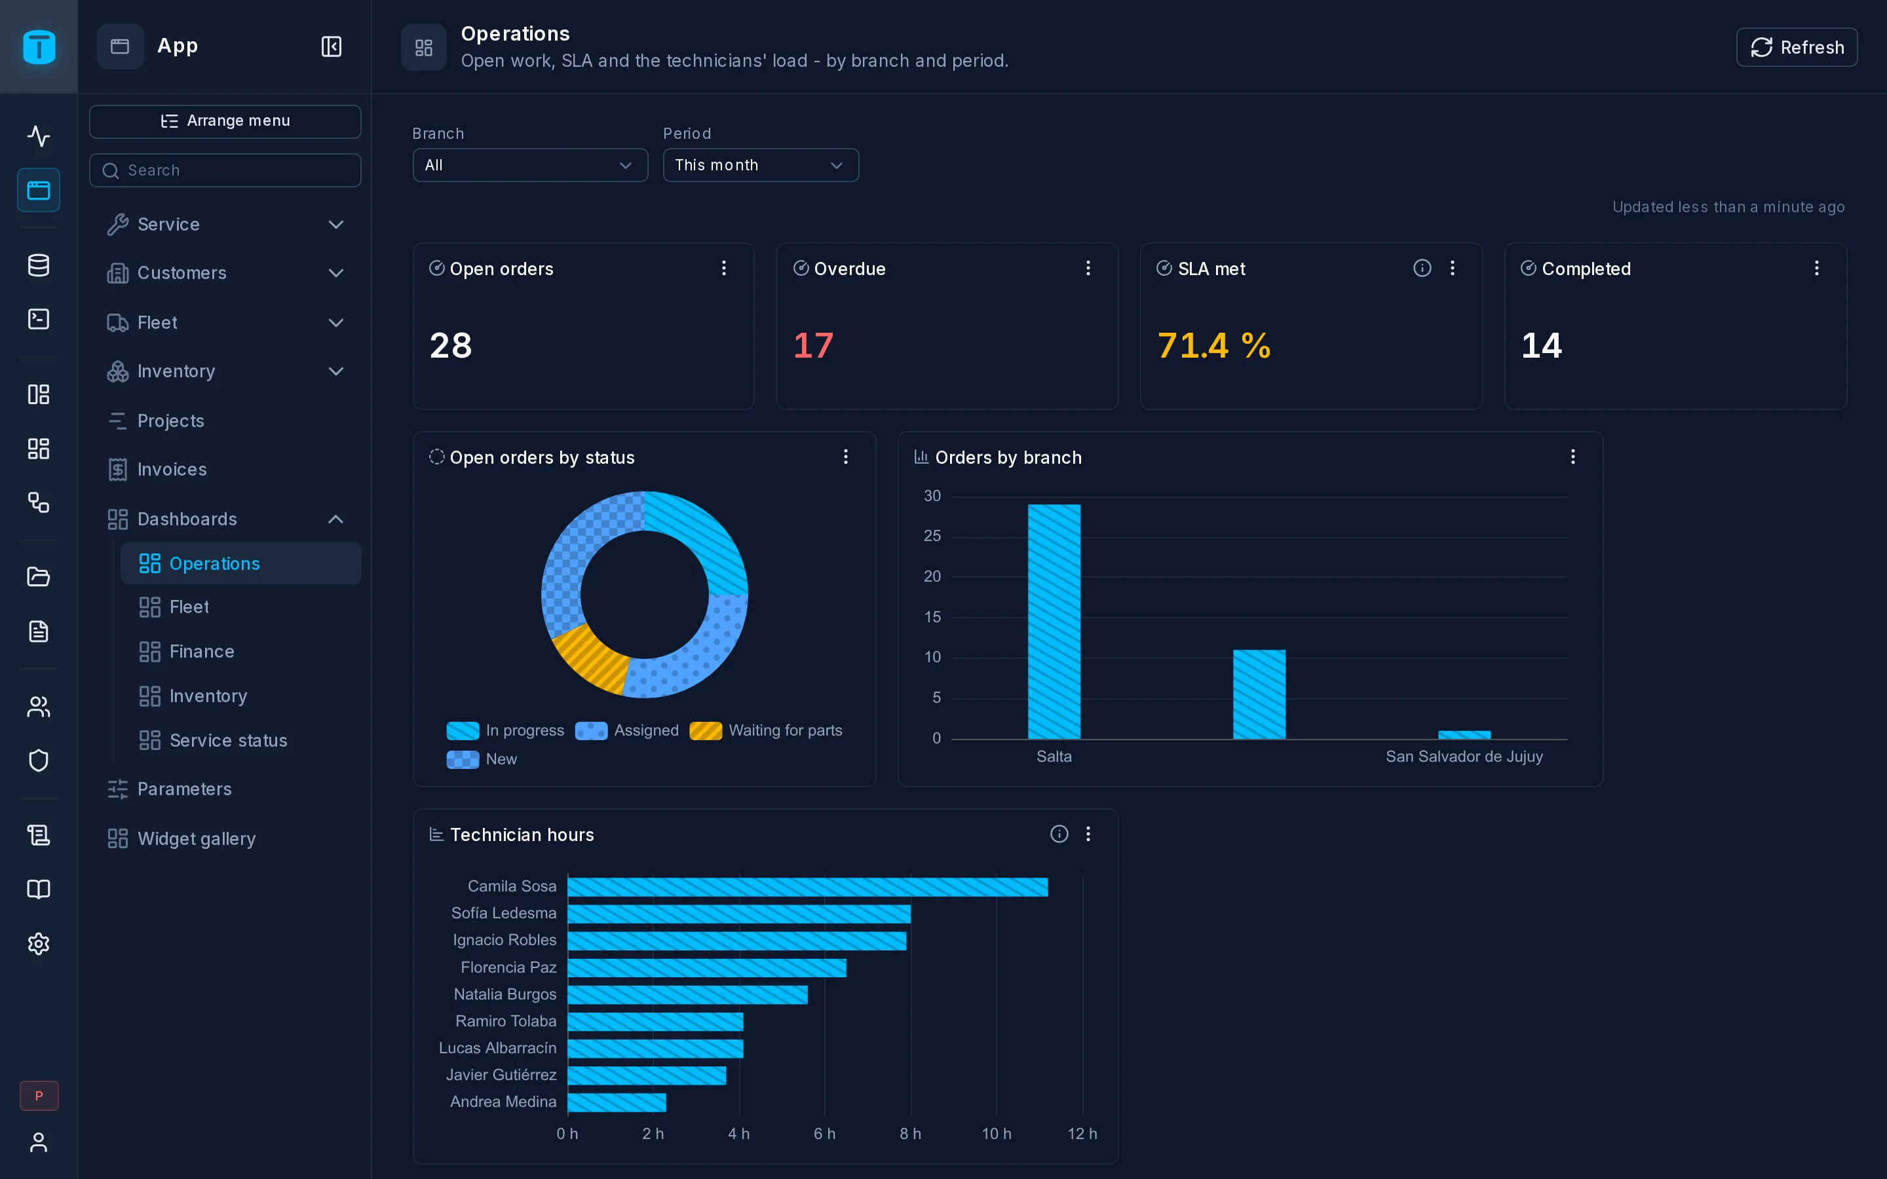Collapse the Dashboards menu section
1887x1179 pixels.
coord(225,519)
